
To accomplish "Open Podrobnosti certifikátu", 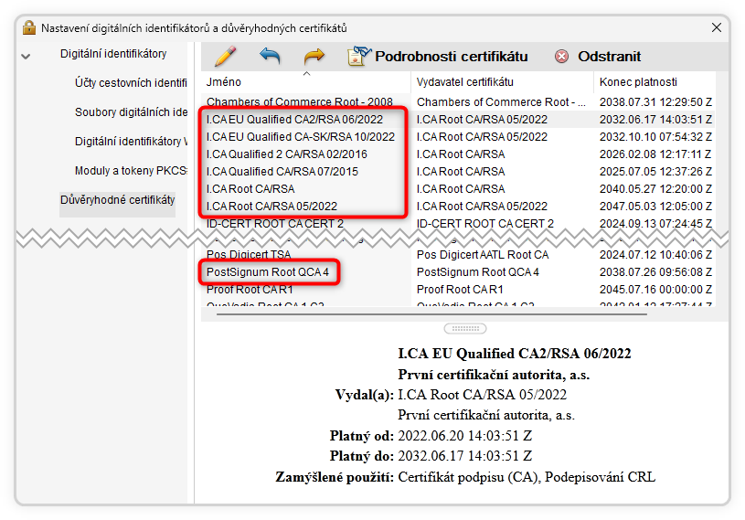I will (x=438, y=57).
